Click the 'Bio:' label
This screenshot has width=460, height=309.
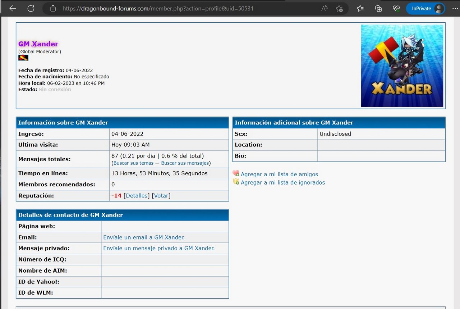coord(240,156)
